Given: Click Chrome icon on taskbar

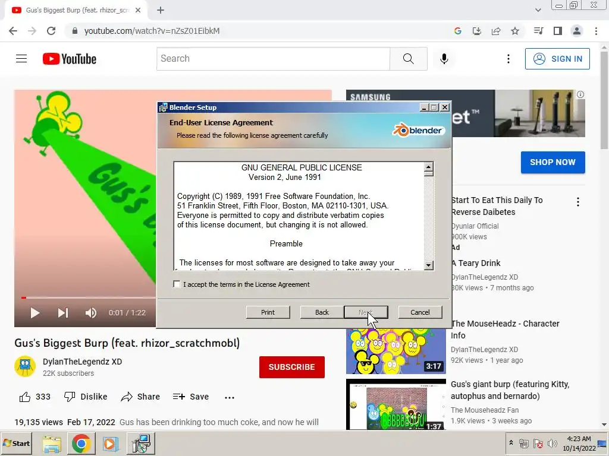Looking at the screenshot, I should tap(81, 444).
